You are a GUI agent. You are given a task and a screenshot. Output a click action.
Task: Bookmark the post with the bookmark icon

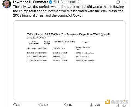[x=117, y=105]
